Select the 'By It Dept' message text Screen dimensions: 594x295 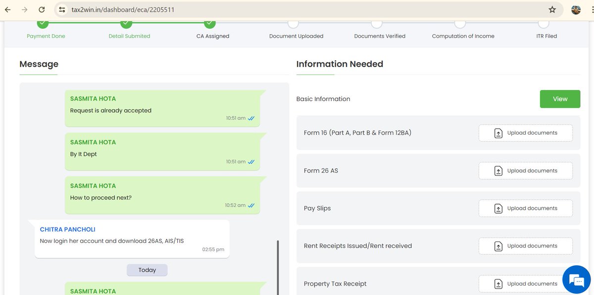click(84, 154)
